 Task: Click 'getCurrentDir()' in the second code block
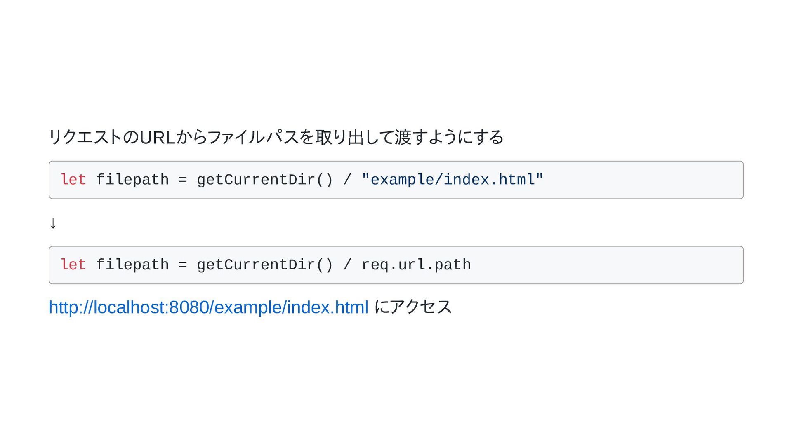[265, 265]
